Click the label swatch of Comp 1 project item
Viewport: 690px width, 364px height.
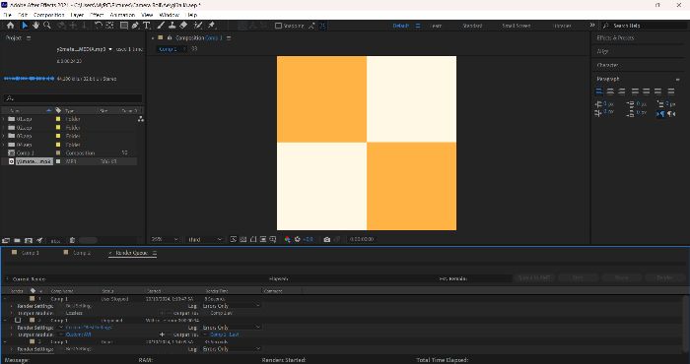pyautogui.click(x=58, y=152)
